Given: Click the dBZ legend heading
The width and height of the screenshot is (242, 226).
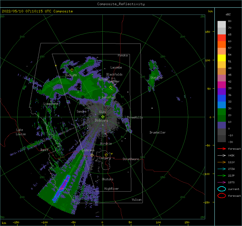Looking at the screenshot, I should [x=228, y=14].
